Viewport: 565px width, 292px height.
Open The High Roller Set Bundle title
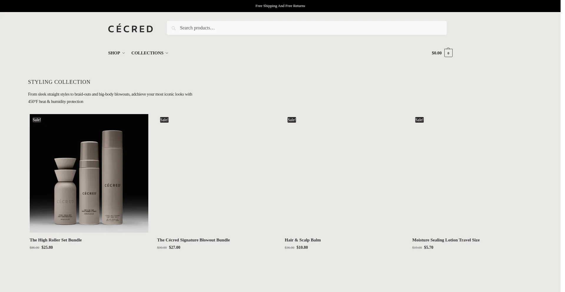(56, 240)
